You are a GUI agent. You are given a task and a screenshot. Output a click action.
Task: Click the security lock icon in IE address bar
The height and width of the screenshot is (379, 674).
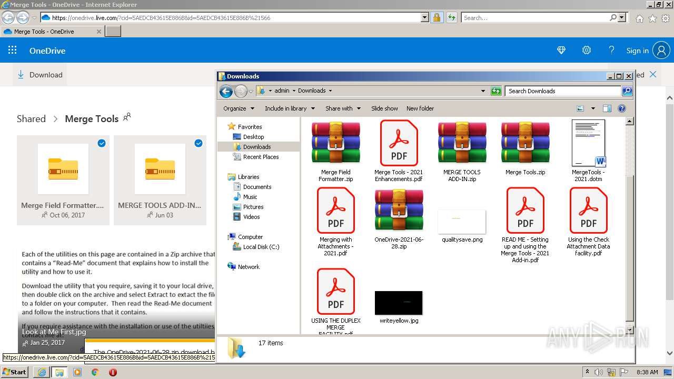pos(437,17)
